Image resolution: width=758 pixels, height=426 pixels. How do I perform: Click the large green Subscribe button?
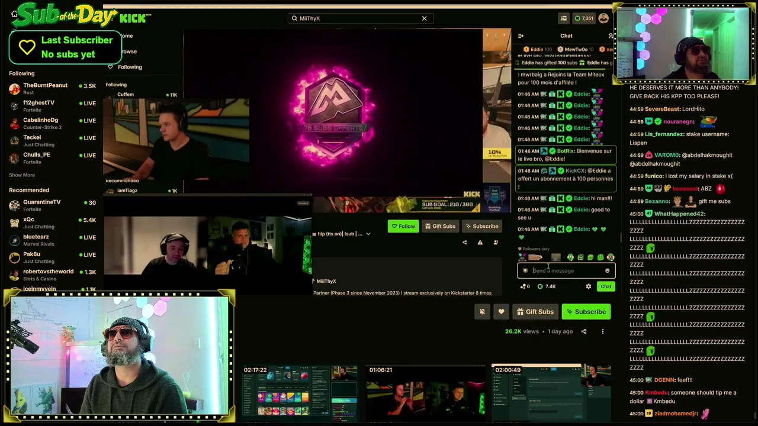point(586,312)
